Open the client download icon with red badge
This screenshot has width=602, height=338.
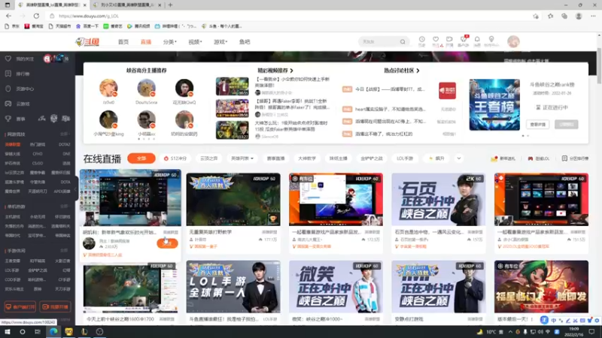(464, 39)
